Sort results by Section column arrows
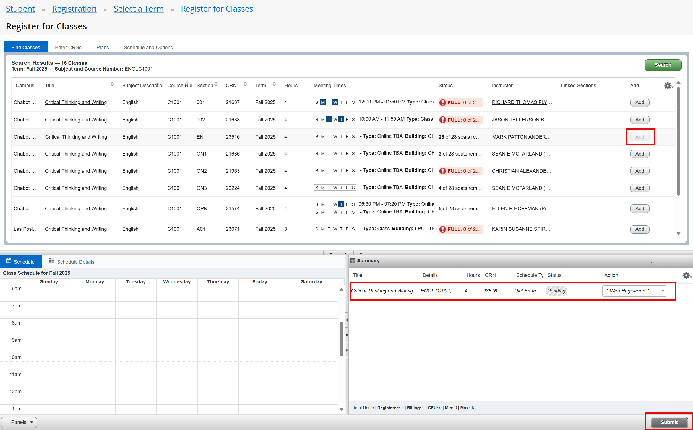Image resolution: width=693 pixels, height=430 pixels. [x=216, y=84]
